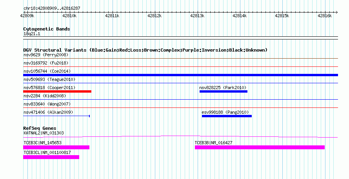Image resolution: width=349 pixels, height=179 pixels.
Task: Click the 42816k ruler tick label
Action: (x=325, y=16)
